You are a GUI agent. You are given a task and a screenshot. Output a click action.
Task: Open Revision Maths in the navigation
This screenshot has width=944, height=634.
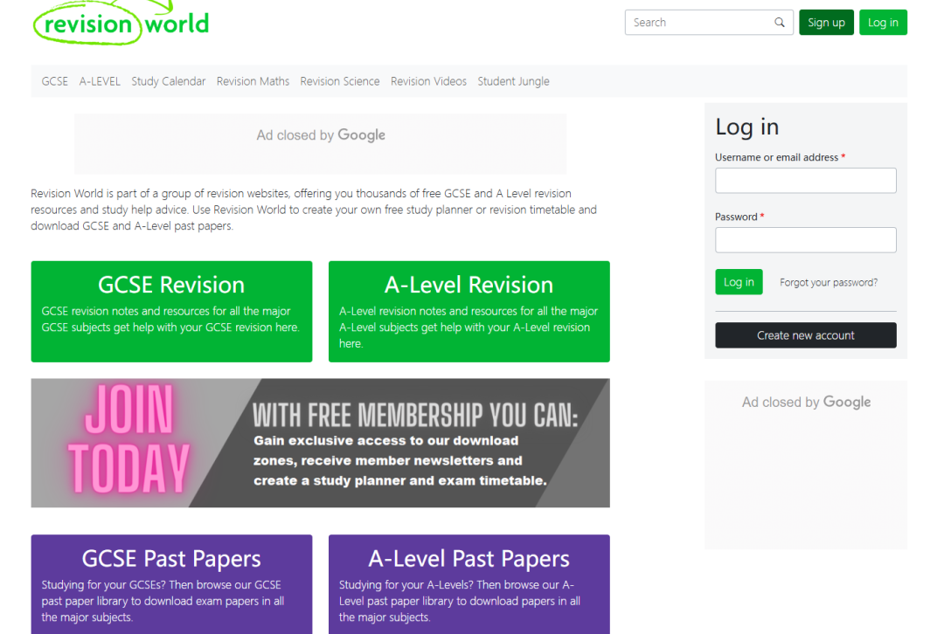tap(253, 81)
